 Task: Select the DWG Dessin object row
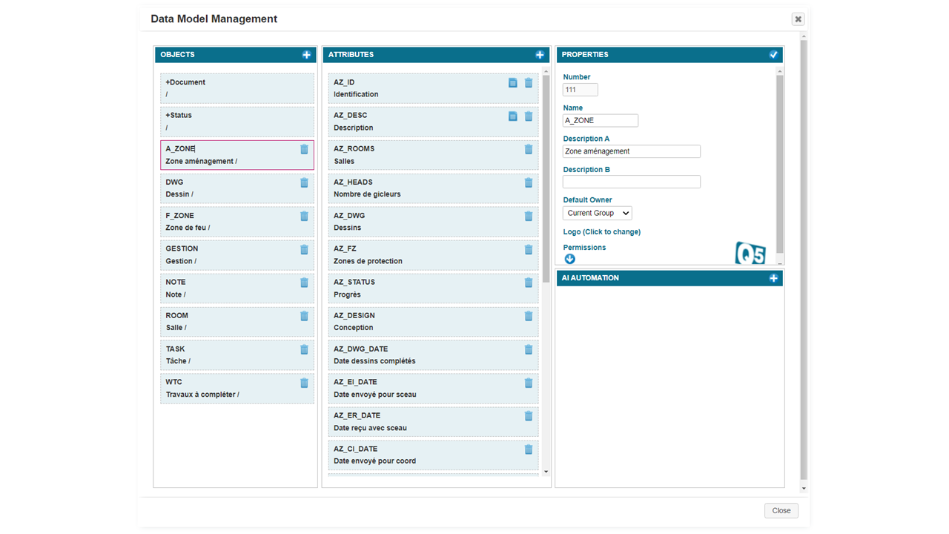[x=237, y=188]
